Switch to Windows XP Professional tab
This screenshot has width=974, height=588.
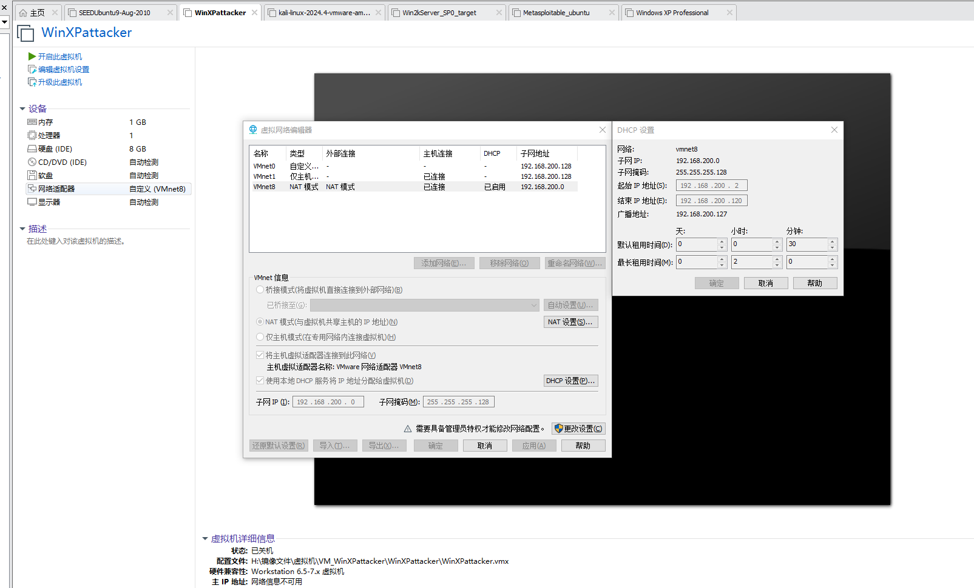[678, 13]
